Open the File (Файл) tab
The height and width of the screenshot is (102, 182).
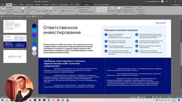coord(3,5)
